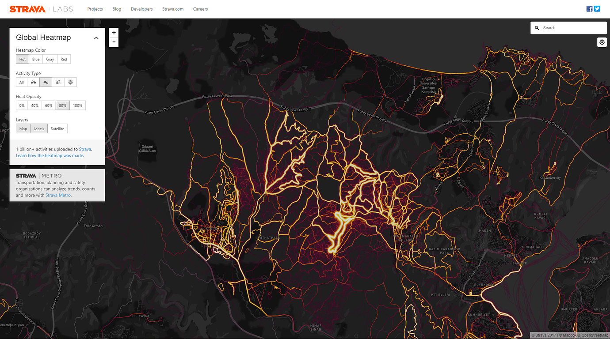Click the locate-me crosshair icon

(602, 42)
